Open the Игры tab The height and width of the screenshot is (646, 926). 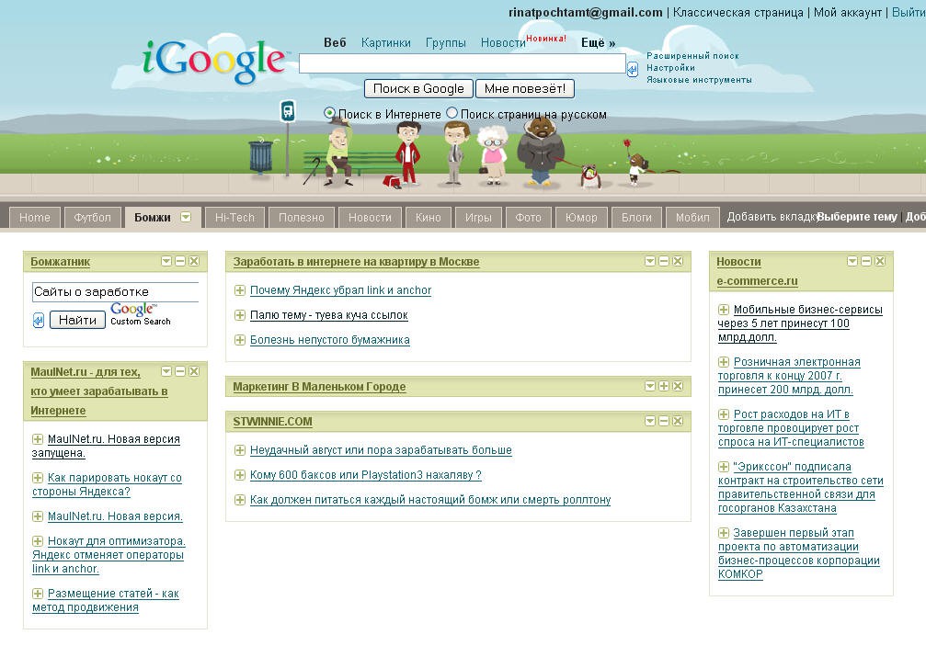pos(478,217)
